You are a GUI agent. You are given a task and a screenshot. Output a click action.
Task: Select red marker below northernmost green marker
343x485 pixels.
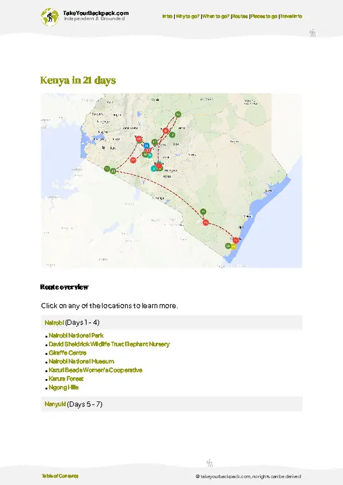coord(166,130)
